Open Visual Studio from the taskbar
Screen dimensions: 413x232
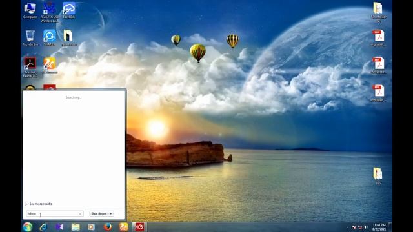[59, 227]
